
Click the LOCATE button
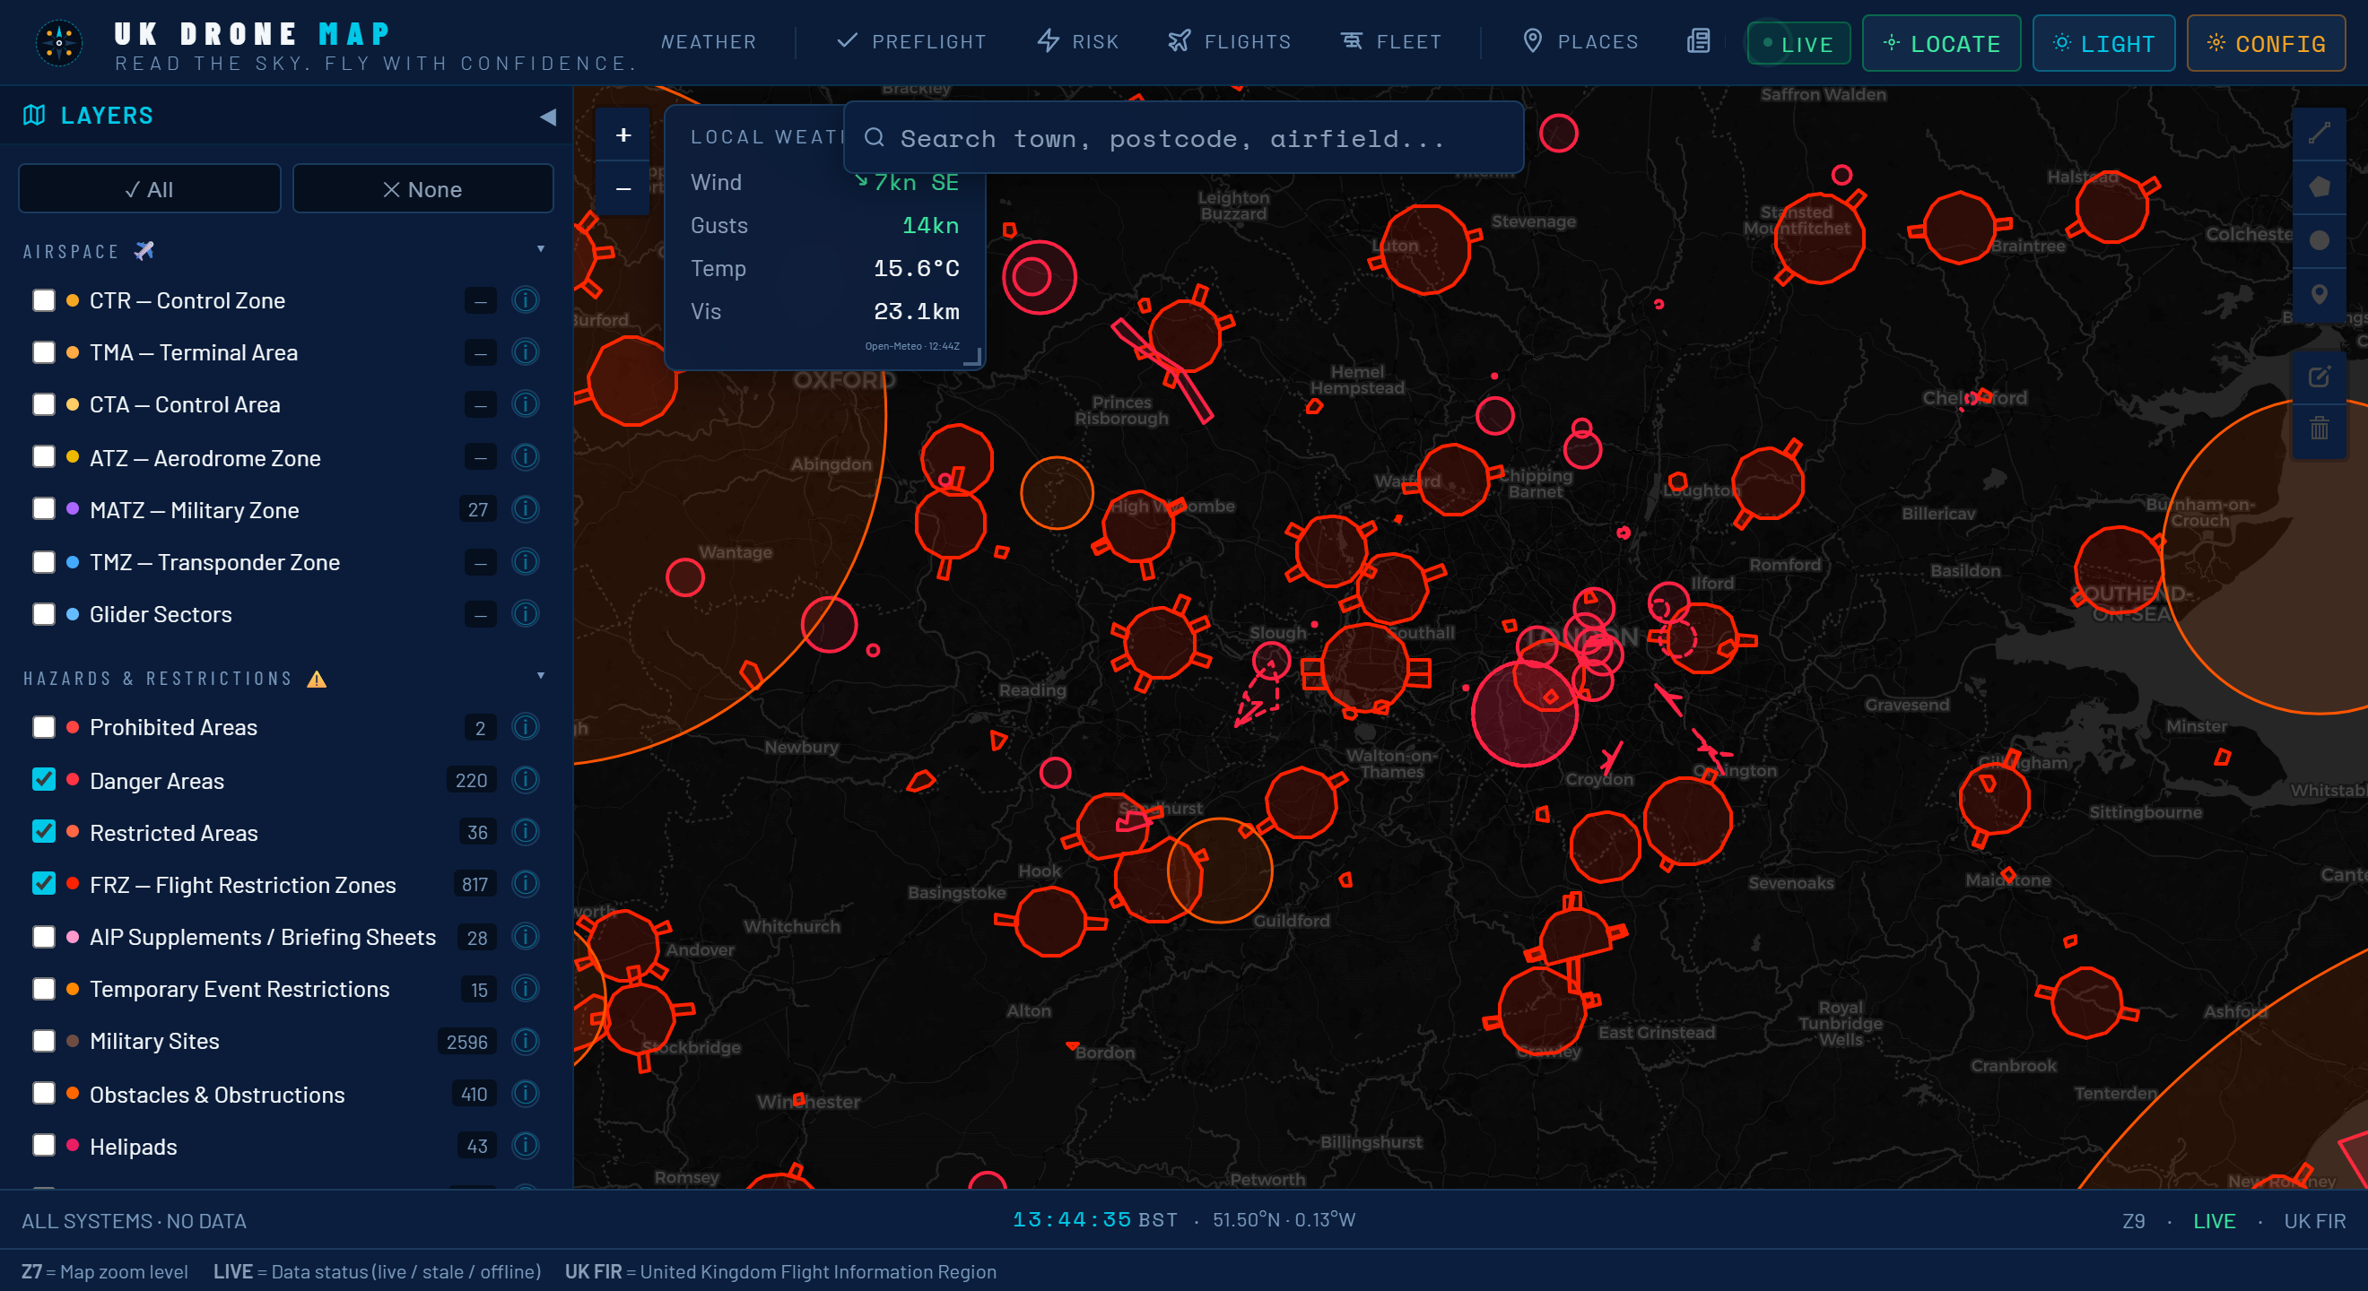point(1941,43)
